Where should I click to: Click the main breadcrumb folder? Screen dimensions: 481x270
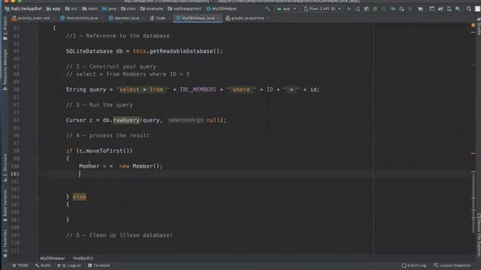point(90,9)
